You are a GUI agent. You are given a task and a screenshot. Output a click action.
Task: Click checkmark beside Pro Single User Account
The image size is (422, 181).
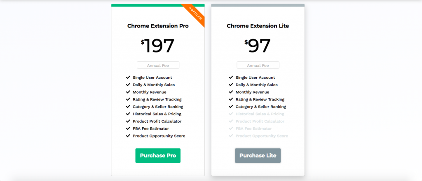tap(128, 77)
